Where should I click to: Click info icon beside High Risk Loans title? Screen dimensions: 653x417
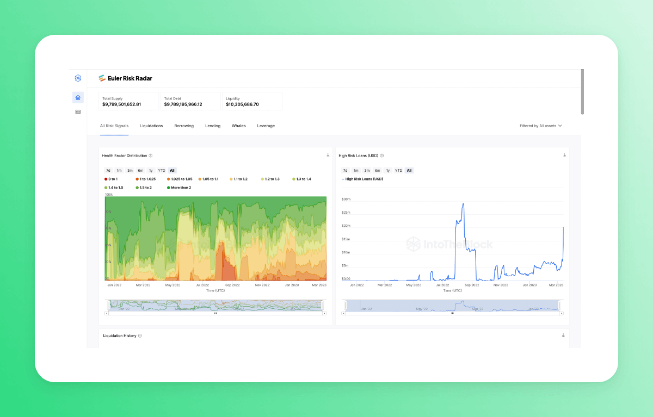click(x=382, y=156)
